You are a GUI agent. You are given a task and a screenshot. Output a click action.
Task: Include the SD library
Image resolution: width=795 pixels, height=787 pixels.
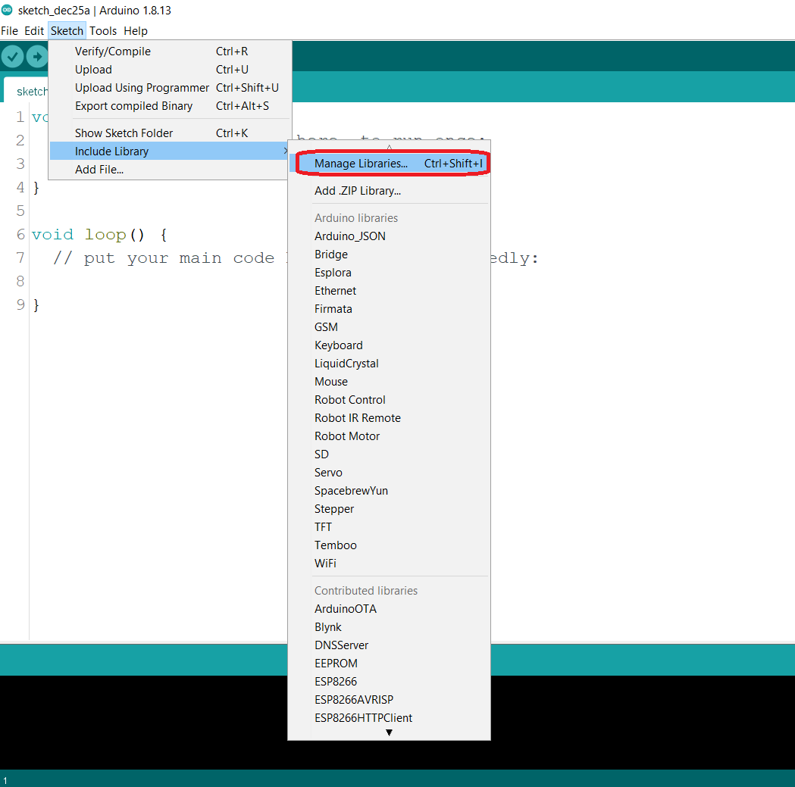tap(389, 454)
